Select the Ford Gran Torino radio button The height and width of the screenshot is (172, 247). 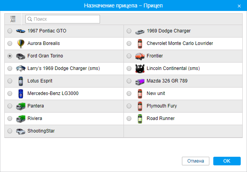pyautogui.click(x=10, y=56)
